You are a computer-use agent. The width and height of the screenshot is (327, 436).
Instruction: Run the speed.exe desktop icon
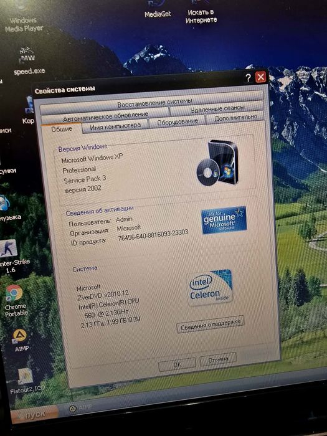click(x=29, y=61)
